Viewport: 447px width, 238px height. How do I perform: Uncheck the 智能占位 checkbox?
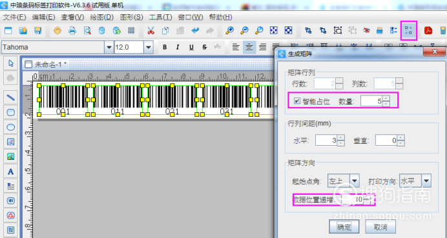click(x=297, y=101)
